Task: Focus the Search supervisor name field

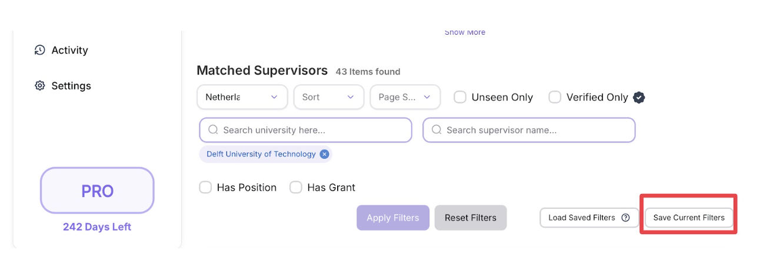Action: [x=535, y=130]
